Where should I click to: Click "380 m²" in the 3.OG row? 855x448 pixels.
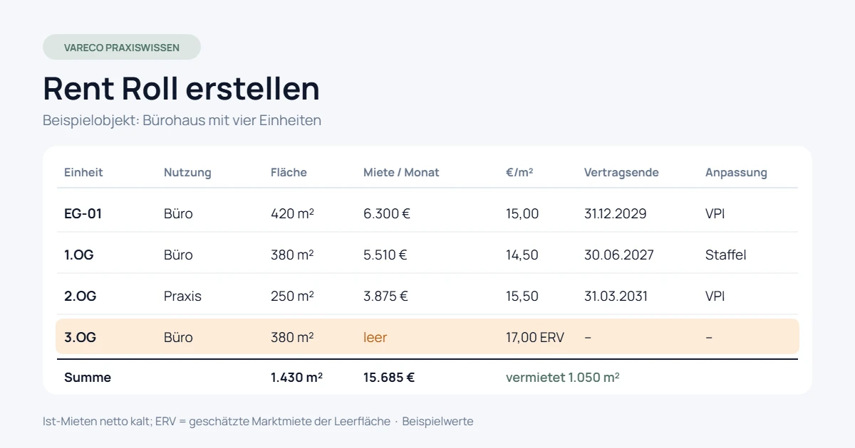coord(292,337)
